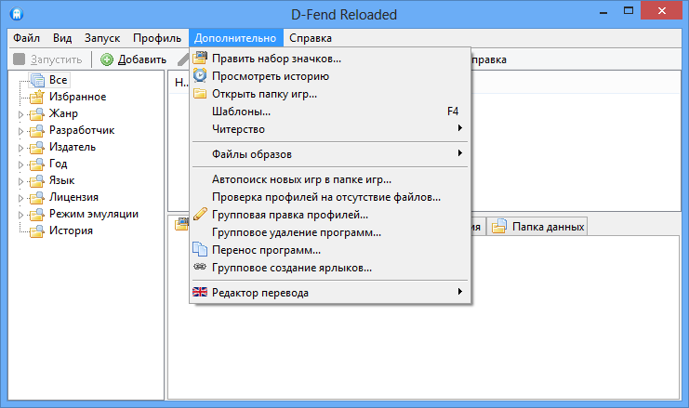Click the chain icon for group shortcut creation
The image size is (689, 408).
point(200,268)
